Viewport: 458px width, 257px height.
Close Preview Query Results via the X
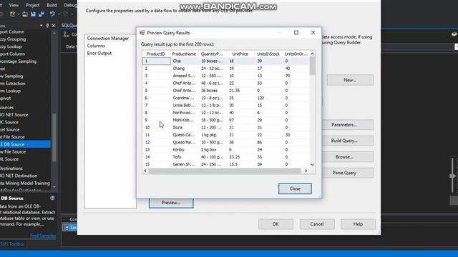point(313,32)
